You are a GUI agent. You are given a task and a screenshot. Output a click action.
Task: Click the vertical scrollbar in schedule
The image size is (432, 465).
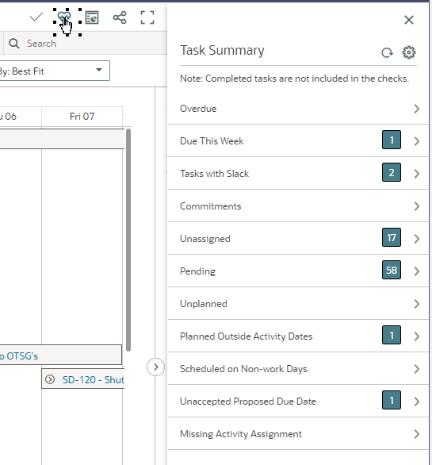pos(128,240)
